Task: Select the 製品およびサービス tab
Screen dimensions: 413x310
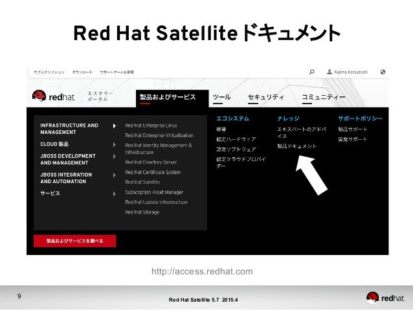Action: [172, 98]
